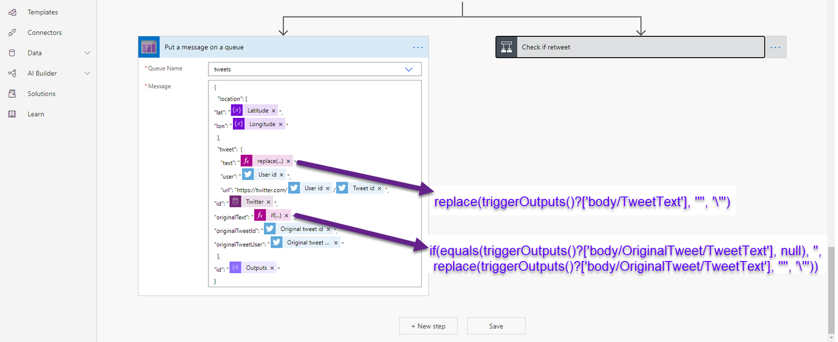Click the compose icon on Outputs token
Viewport: 838px width, 342px height.
point(235,268)
